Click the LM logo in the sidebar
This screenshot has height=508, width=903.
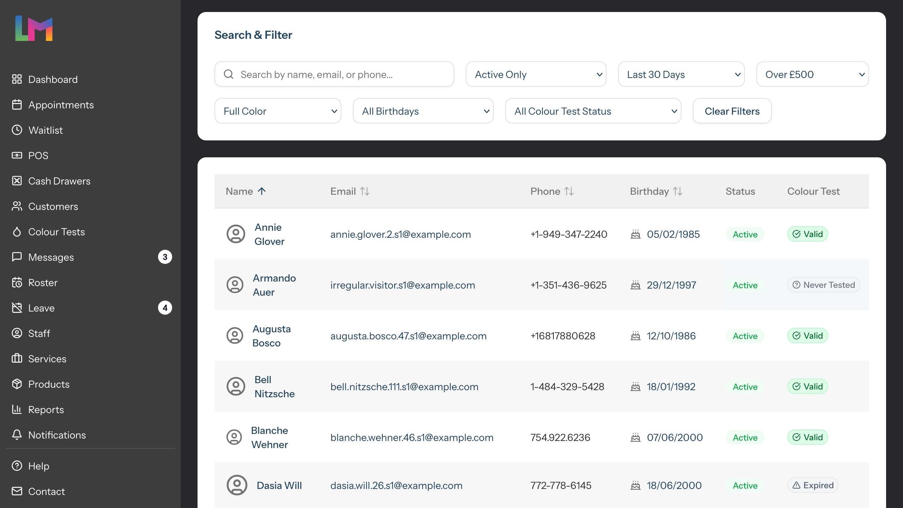[x=34, y=28]
